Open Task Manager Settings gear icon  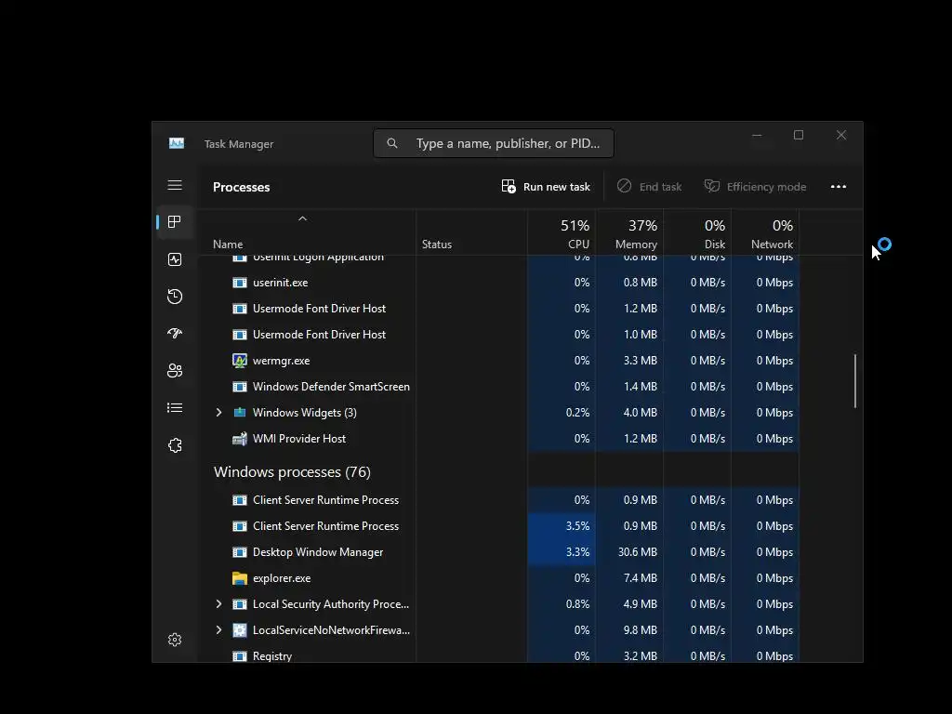(x=175, y=640)
